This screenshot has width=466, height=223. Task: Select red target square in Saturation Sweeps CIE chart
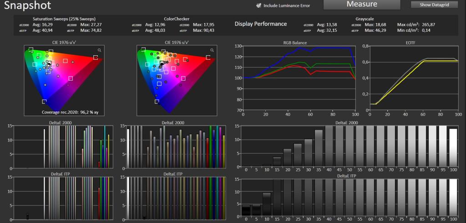coord(96,58)
